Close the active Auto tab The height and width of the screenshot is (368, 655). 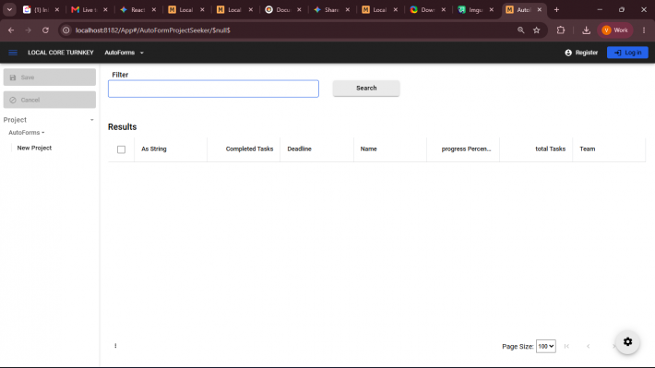pos(540,9)
